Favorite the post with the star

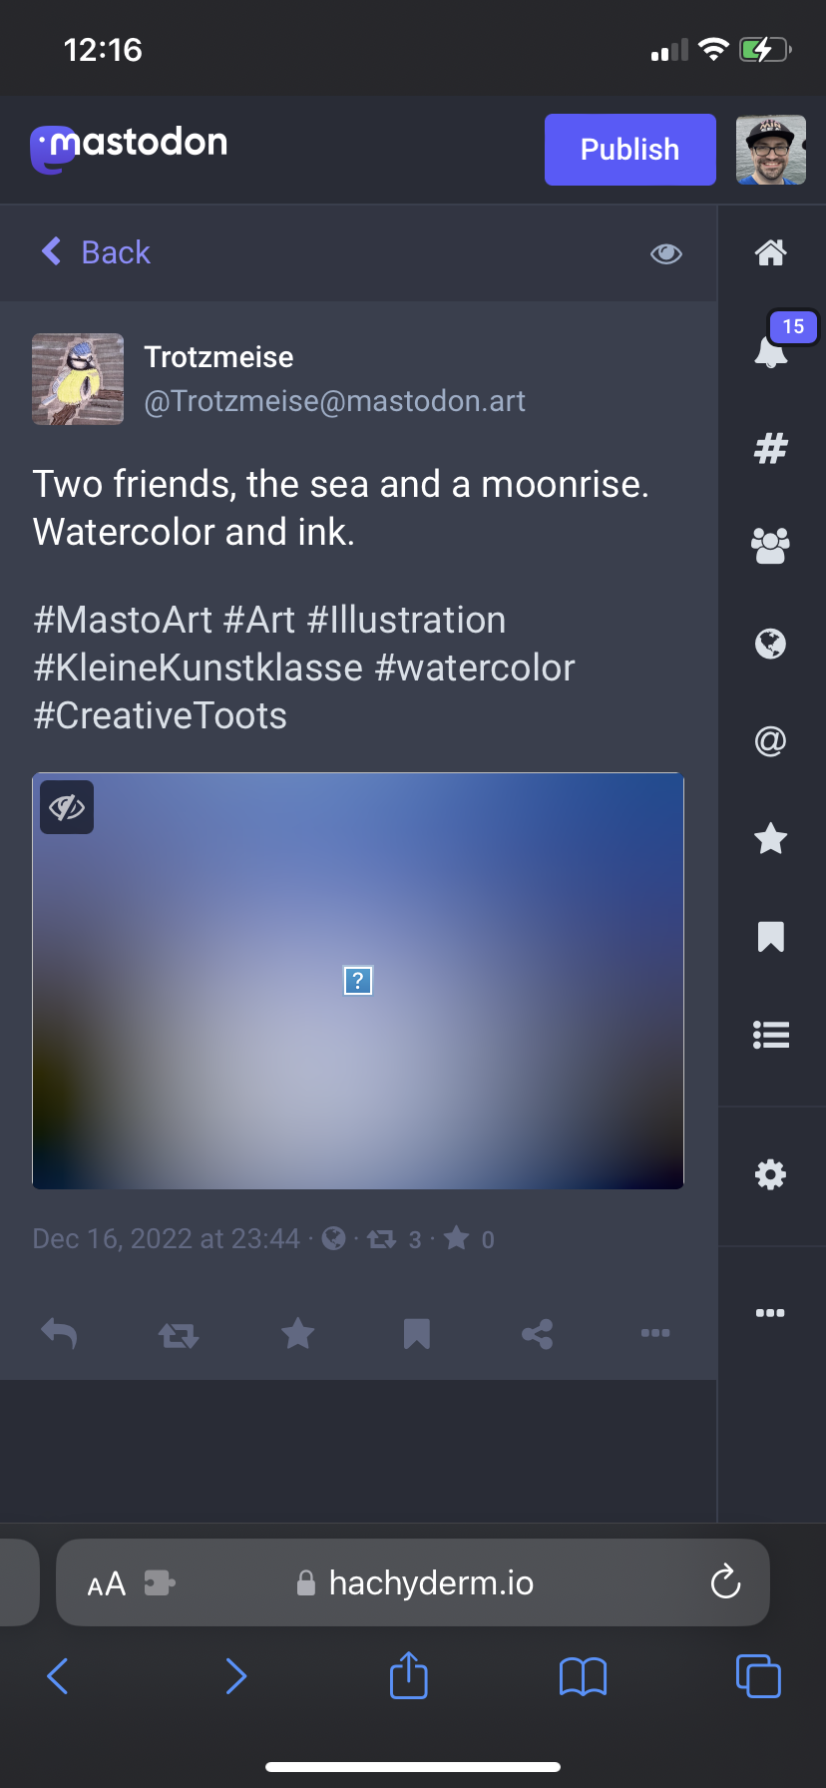297,1333
